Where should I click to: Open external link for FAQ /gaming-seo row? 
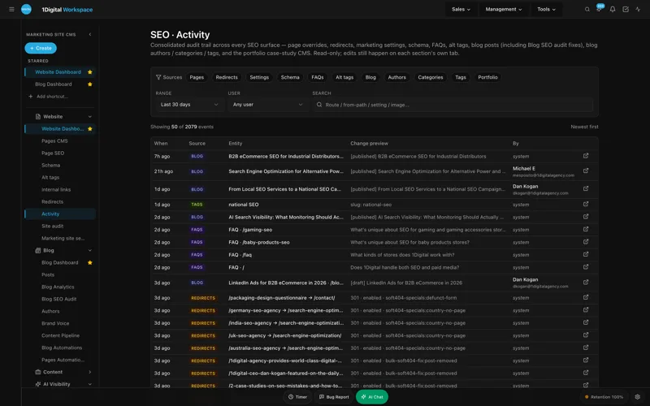coord(586,229)
